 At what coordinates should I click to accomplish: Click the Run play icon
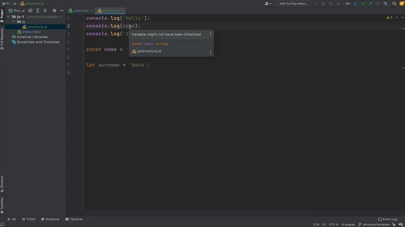pos(316,4)
